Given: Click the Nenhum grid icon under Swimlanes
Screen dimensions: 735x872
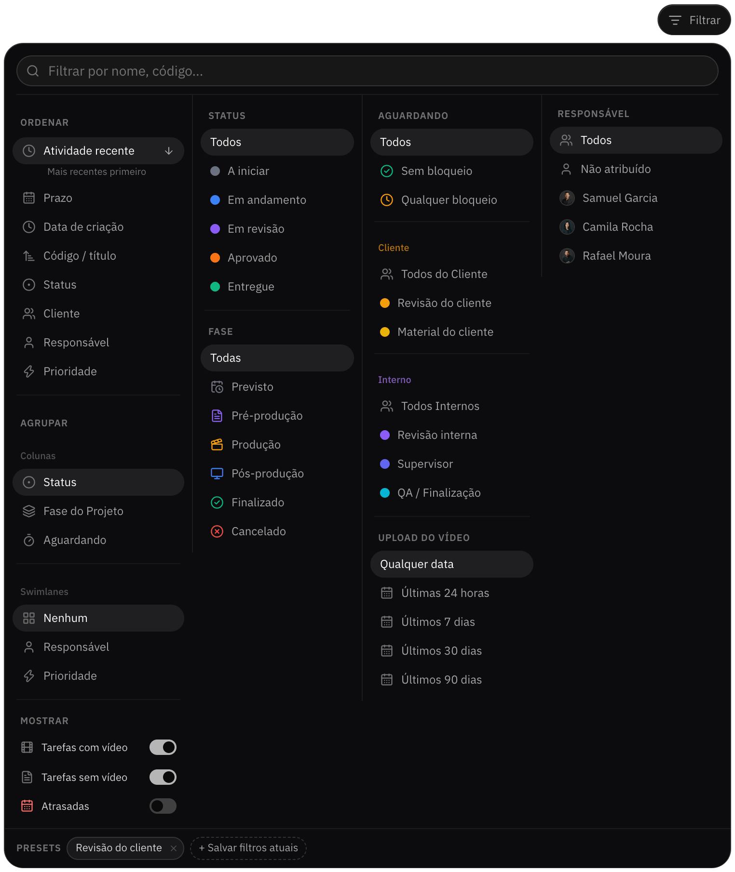Looking at the screenshot, I should click(x=29, y=618).
